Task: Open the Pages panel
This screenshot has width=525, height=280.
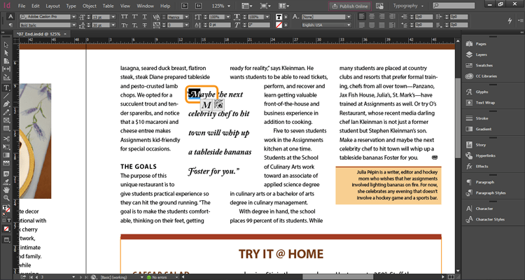Action: (481, 44)
